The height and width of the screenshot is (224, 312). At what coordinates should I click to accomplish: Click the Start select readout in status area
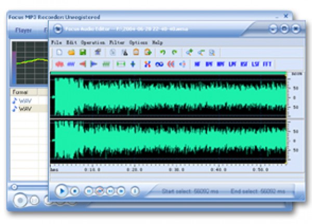pyautogui.click(x=190, y=191)
